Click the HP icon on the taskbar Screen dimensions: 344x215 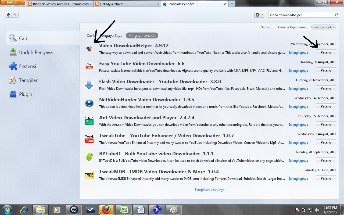coord(74,209)
